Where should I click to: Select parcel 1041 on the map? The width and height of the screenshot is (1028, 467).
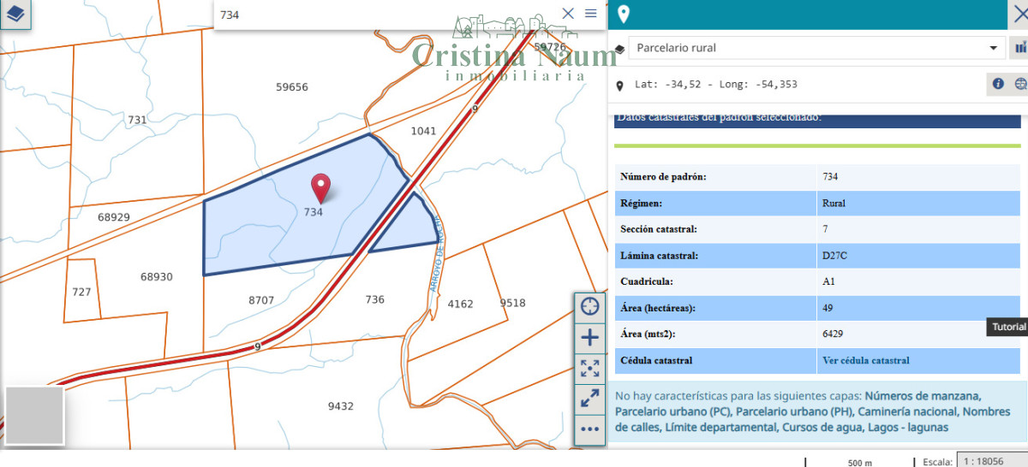tap(423, 131)
